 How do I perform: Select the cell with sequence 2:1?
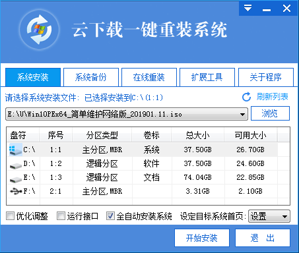click(55, 191)
